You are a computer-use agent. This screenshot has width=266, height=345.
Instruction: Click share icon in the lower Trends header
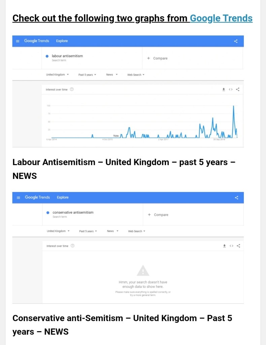coord(236,197)
